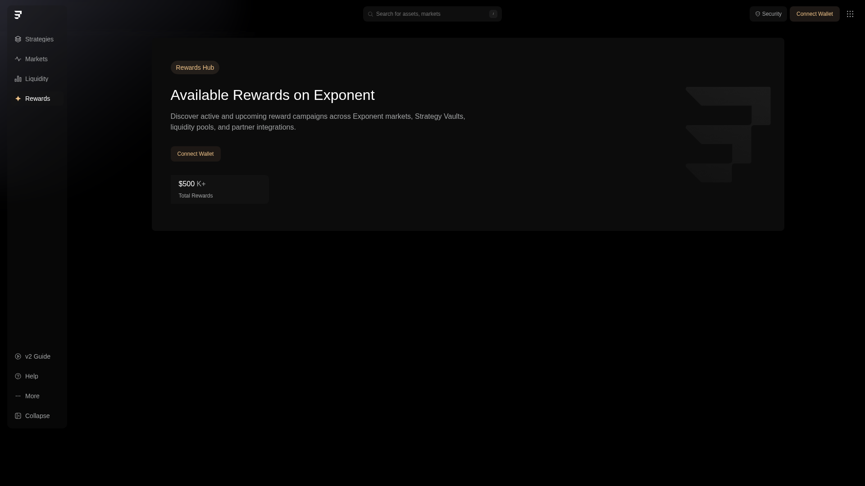
Task: Click the Collapse sidebar panel icon
Action: (18, 416)
